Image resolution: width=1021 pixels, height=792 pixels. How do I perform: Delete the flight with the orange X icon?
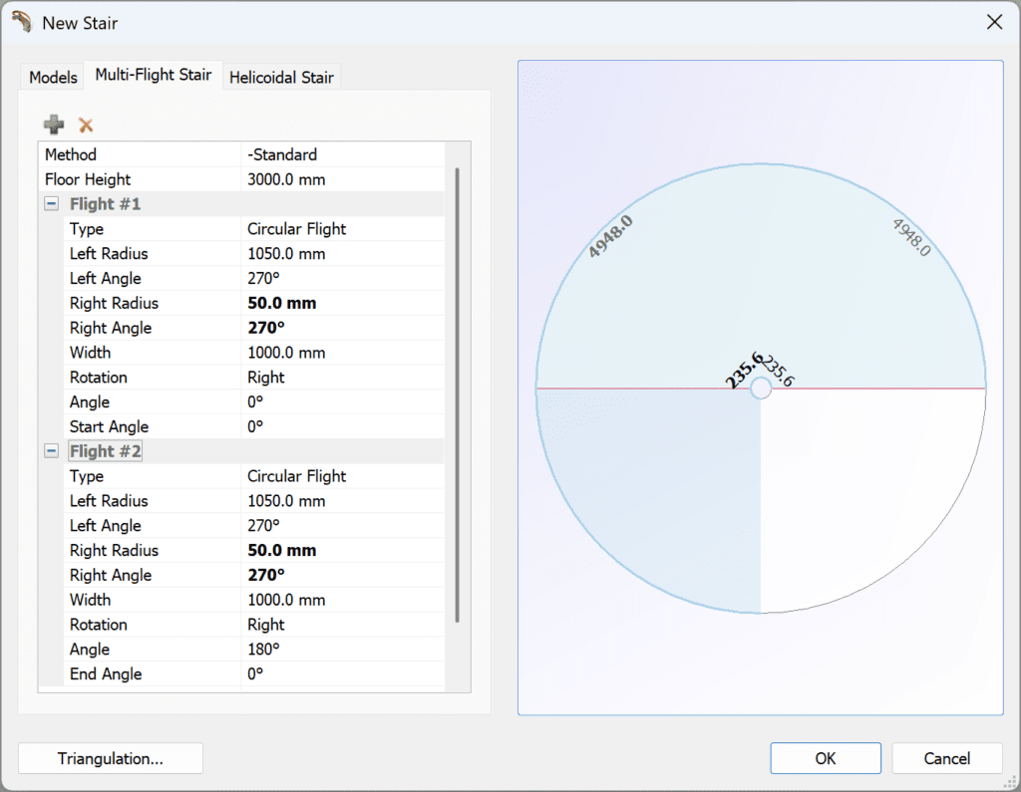point(86,125)
